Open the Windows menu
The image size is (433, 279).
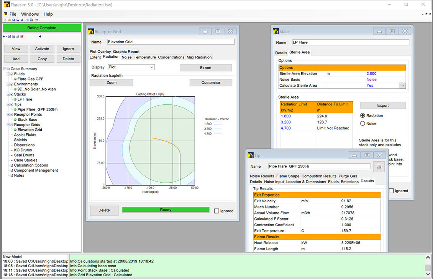pos(30,14)
